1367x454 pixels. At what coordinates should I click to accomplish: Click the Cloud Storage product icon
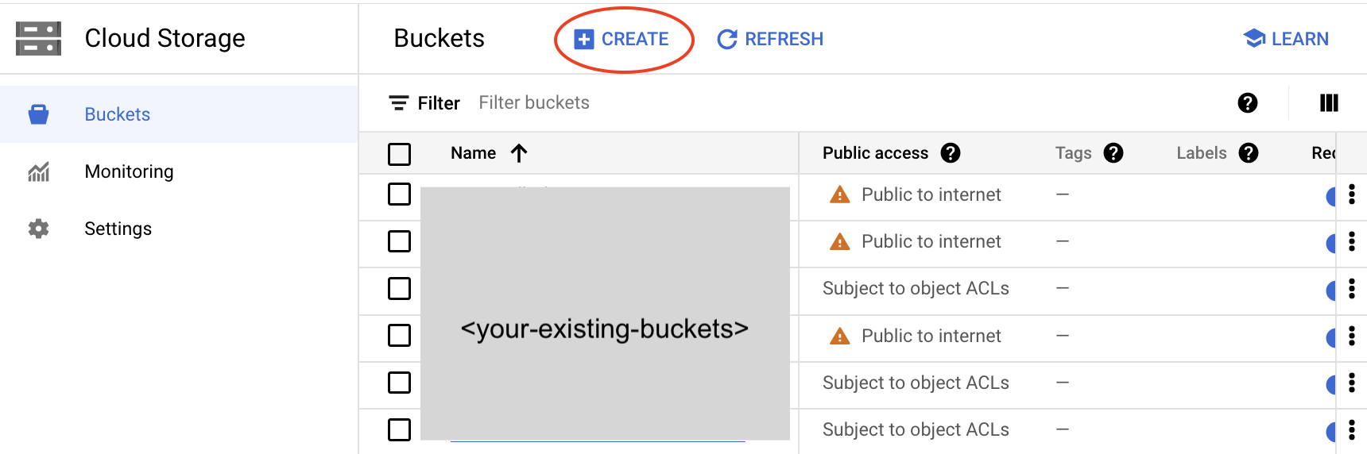pyautogui.click(x=38, y=38)
